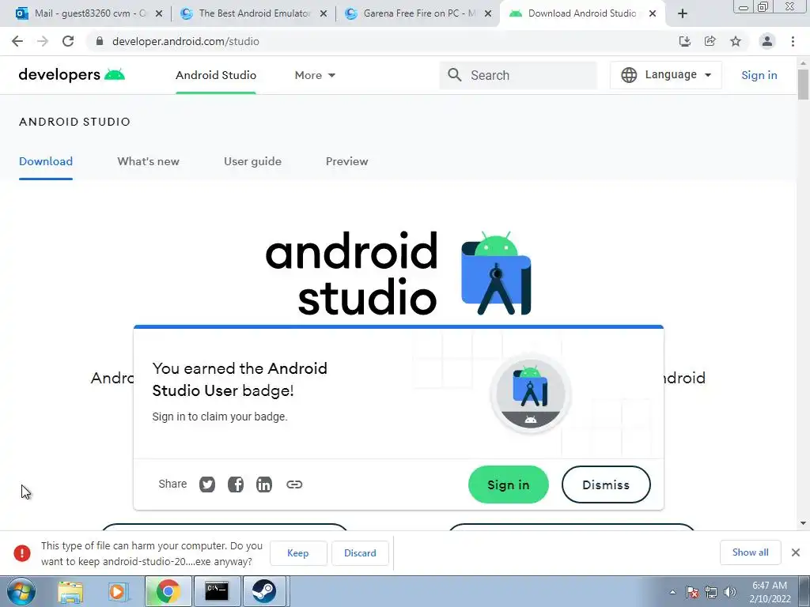
Task: Close the Garena Free Fire tab
Action: (487, 13)
